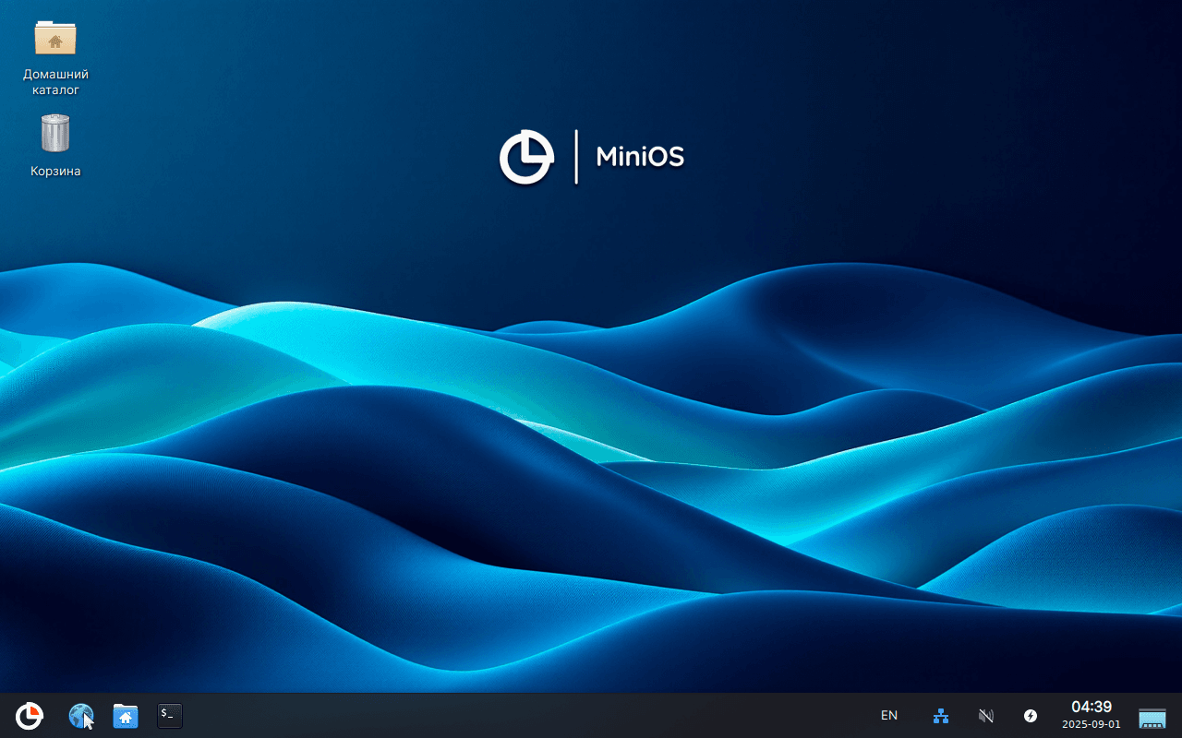Unmute the volume tray icon
This screenshot has height=738, width=1182.
(985, 716)
